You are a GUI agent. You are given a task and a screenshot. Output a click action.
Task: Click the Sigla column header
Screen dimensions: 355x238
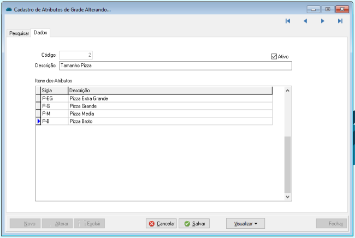(54, 90)
